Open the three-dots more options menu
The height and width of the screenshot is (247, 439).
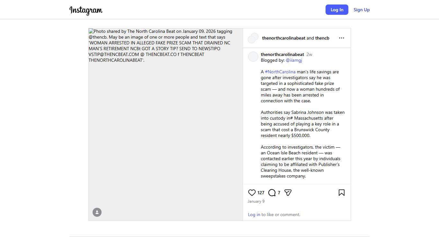pyautogui.click(x=342, y=38)
